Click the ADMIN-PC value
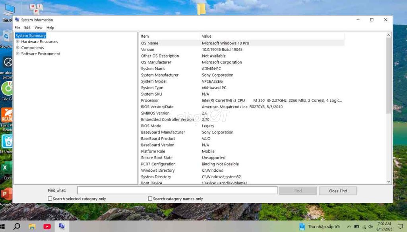Screen dimensions: 407x232 pos(211,69)
